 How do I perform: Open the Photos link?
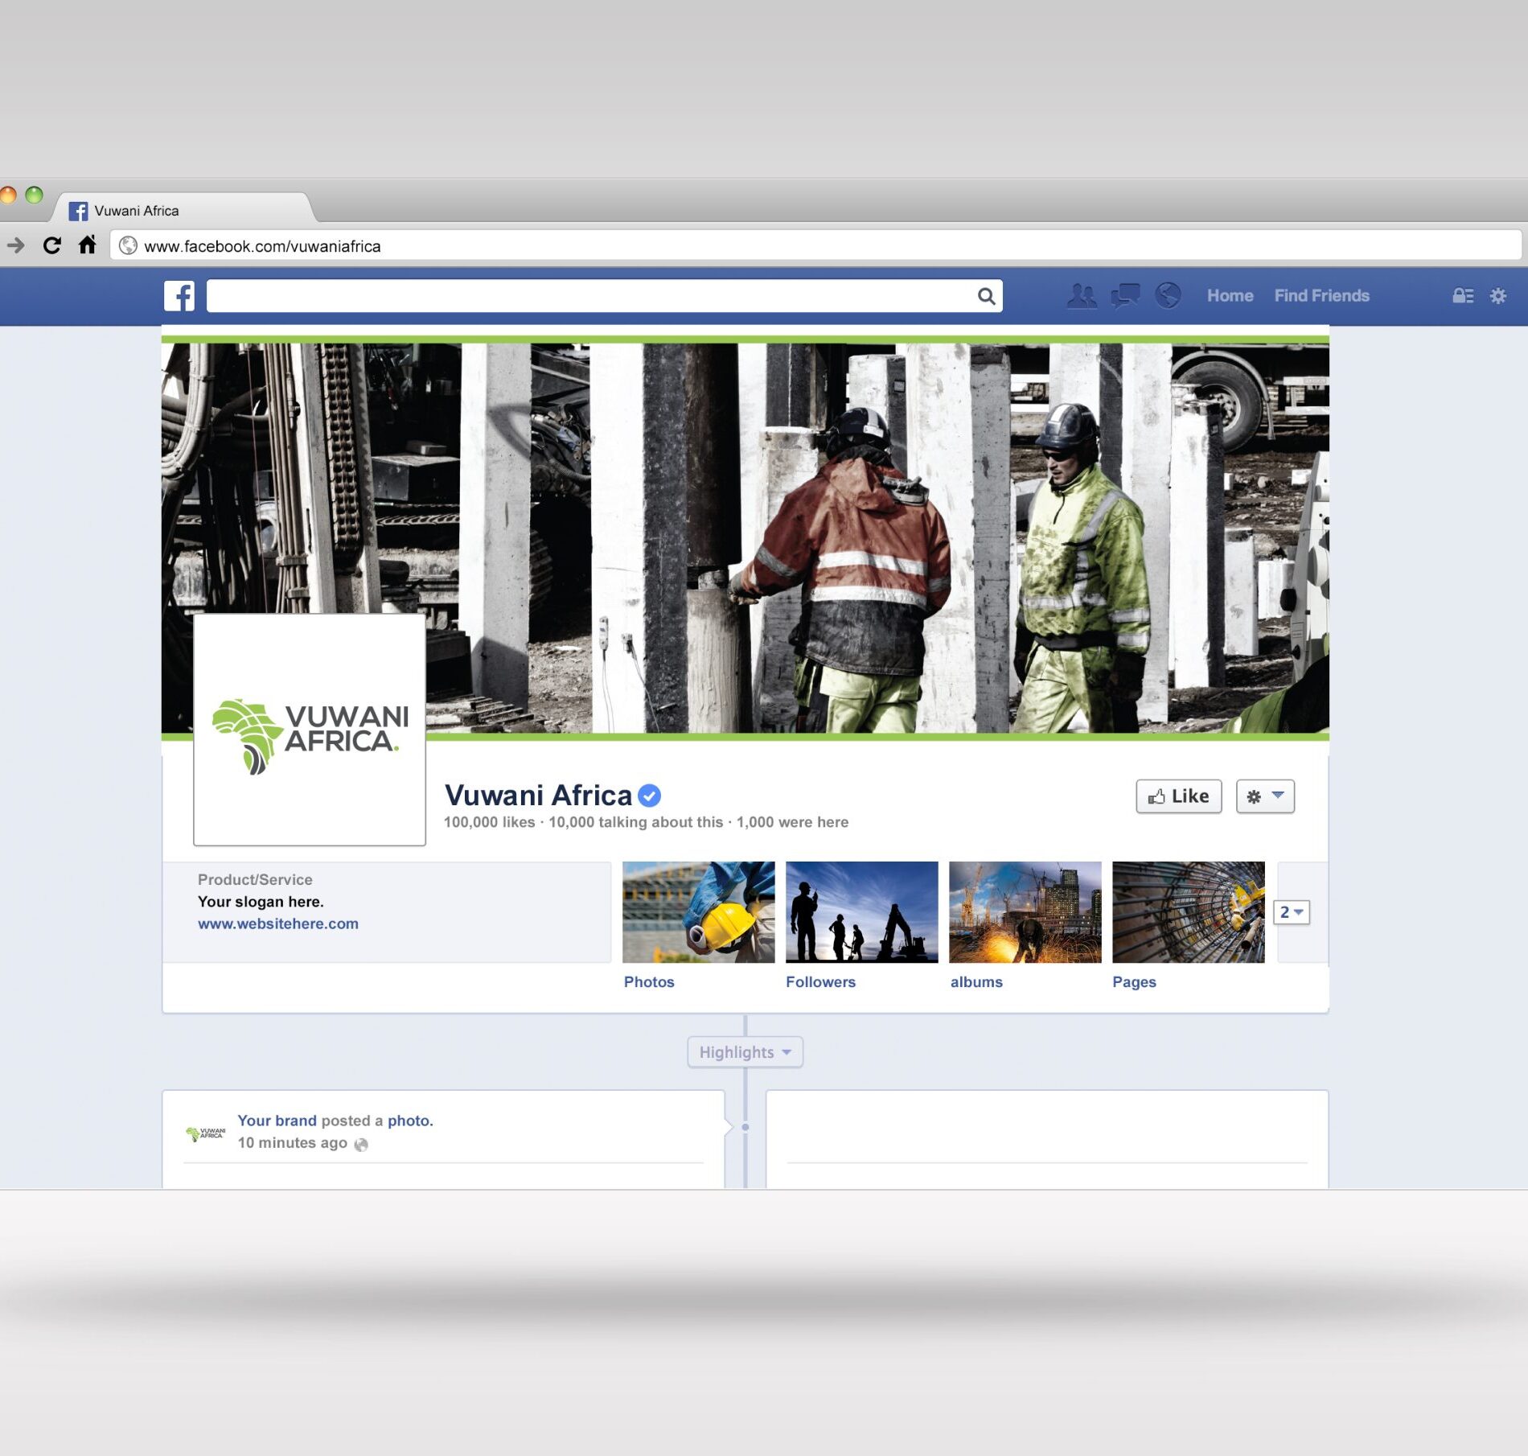point(649,982)
